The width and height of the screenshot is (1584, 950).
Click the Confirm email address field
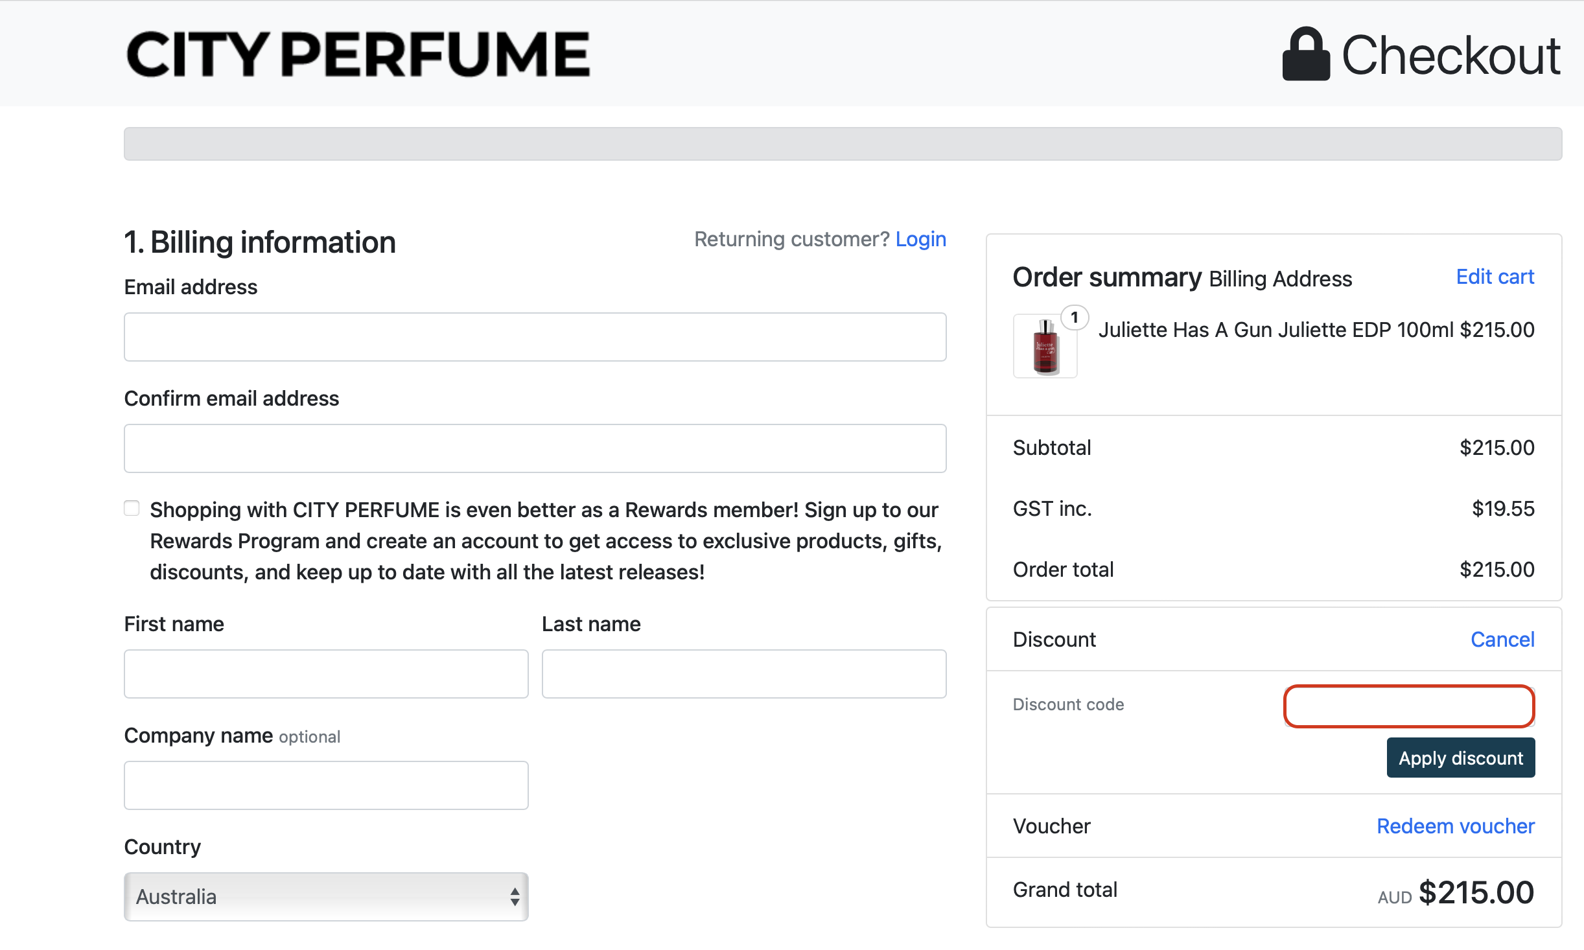535,448
